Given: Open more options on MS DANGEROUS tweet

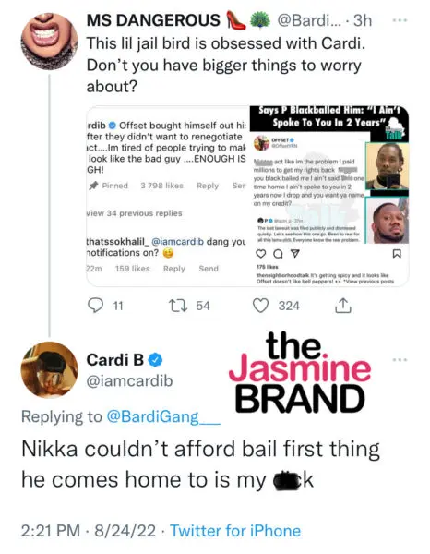Looking at the screenshot, I should [400, 20].
